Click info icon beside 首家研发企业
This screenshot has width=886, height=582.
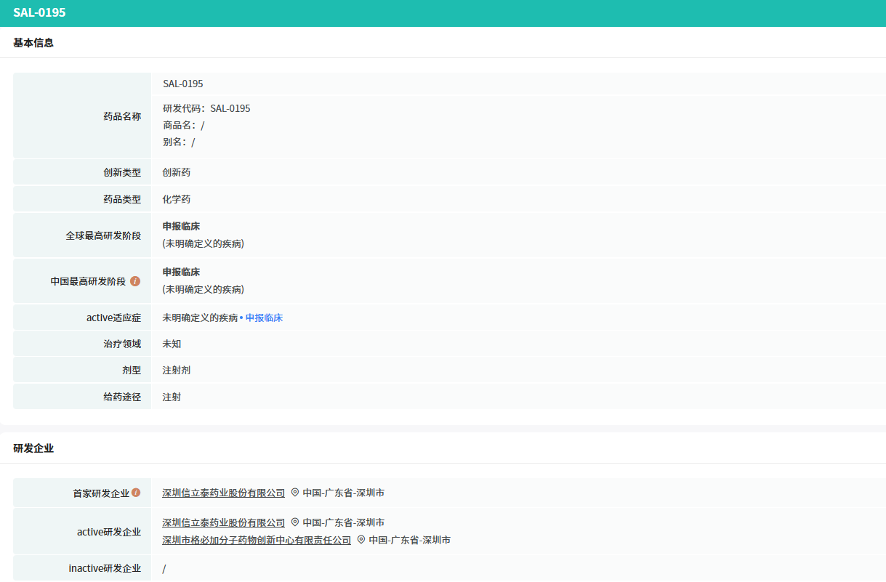click(136, 493)
